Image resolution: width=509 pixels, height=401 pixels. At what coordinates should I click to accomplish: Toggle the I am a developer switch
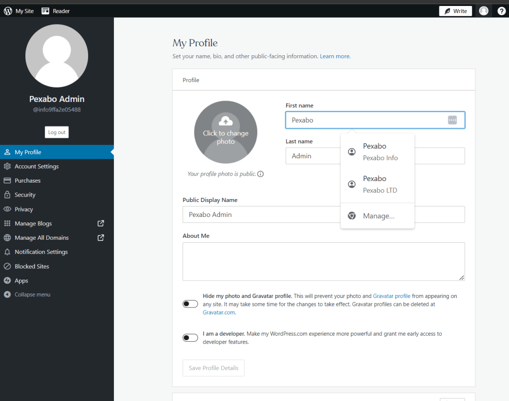[190, 338]
